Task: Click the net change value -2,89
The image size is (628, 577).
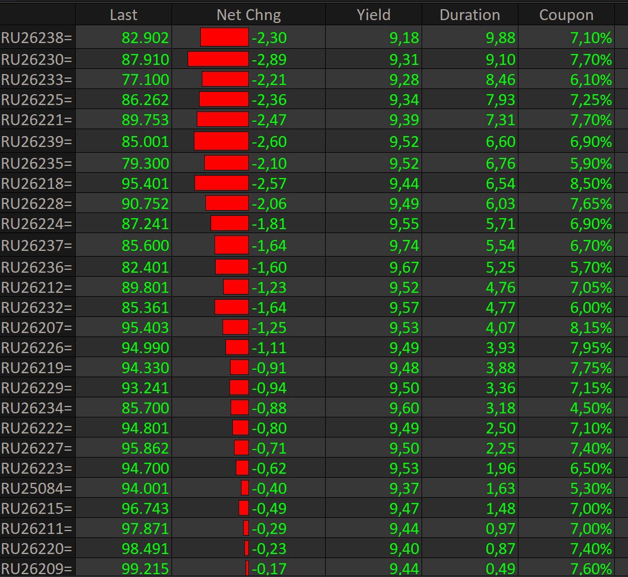Action: click(269, 59)
